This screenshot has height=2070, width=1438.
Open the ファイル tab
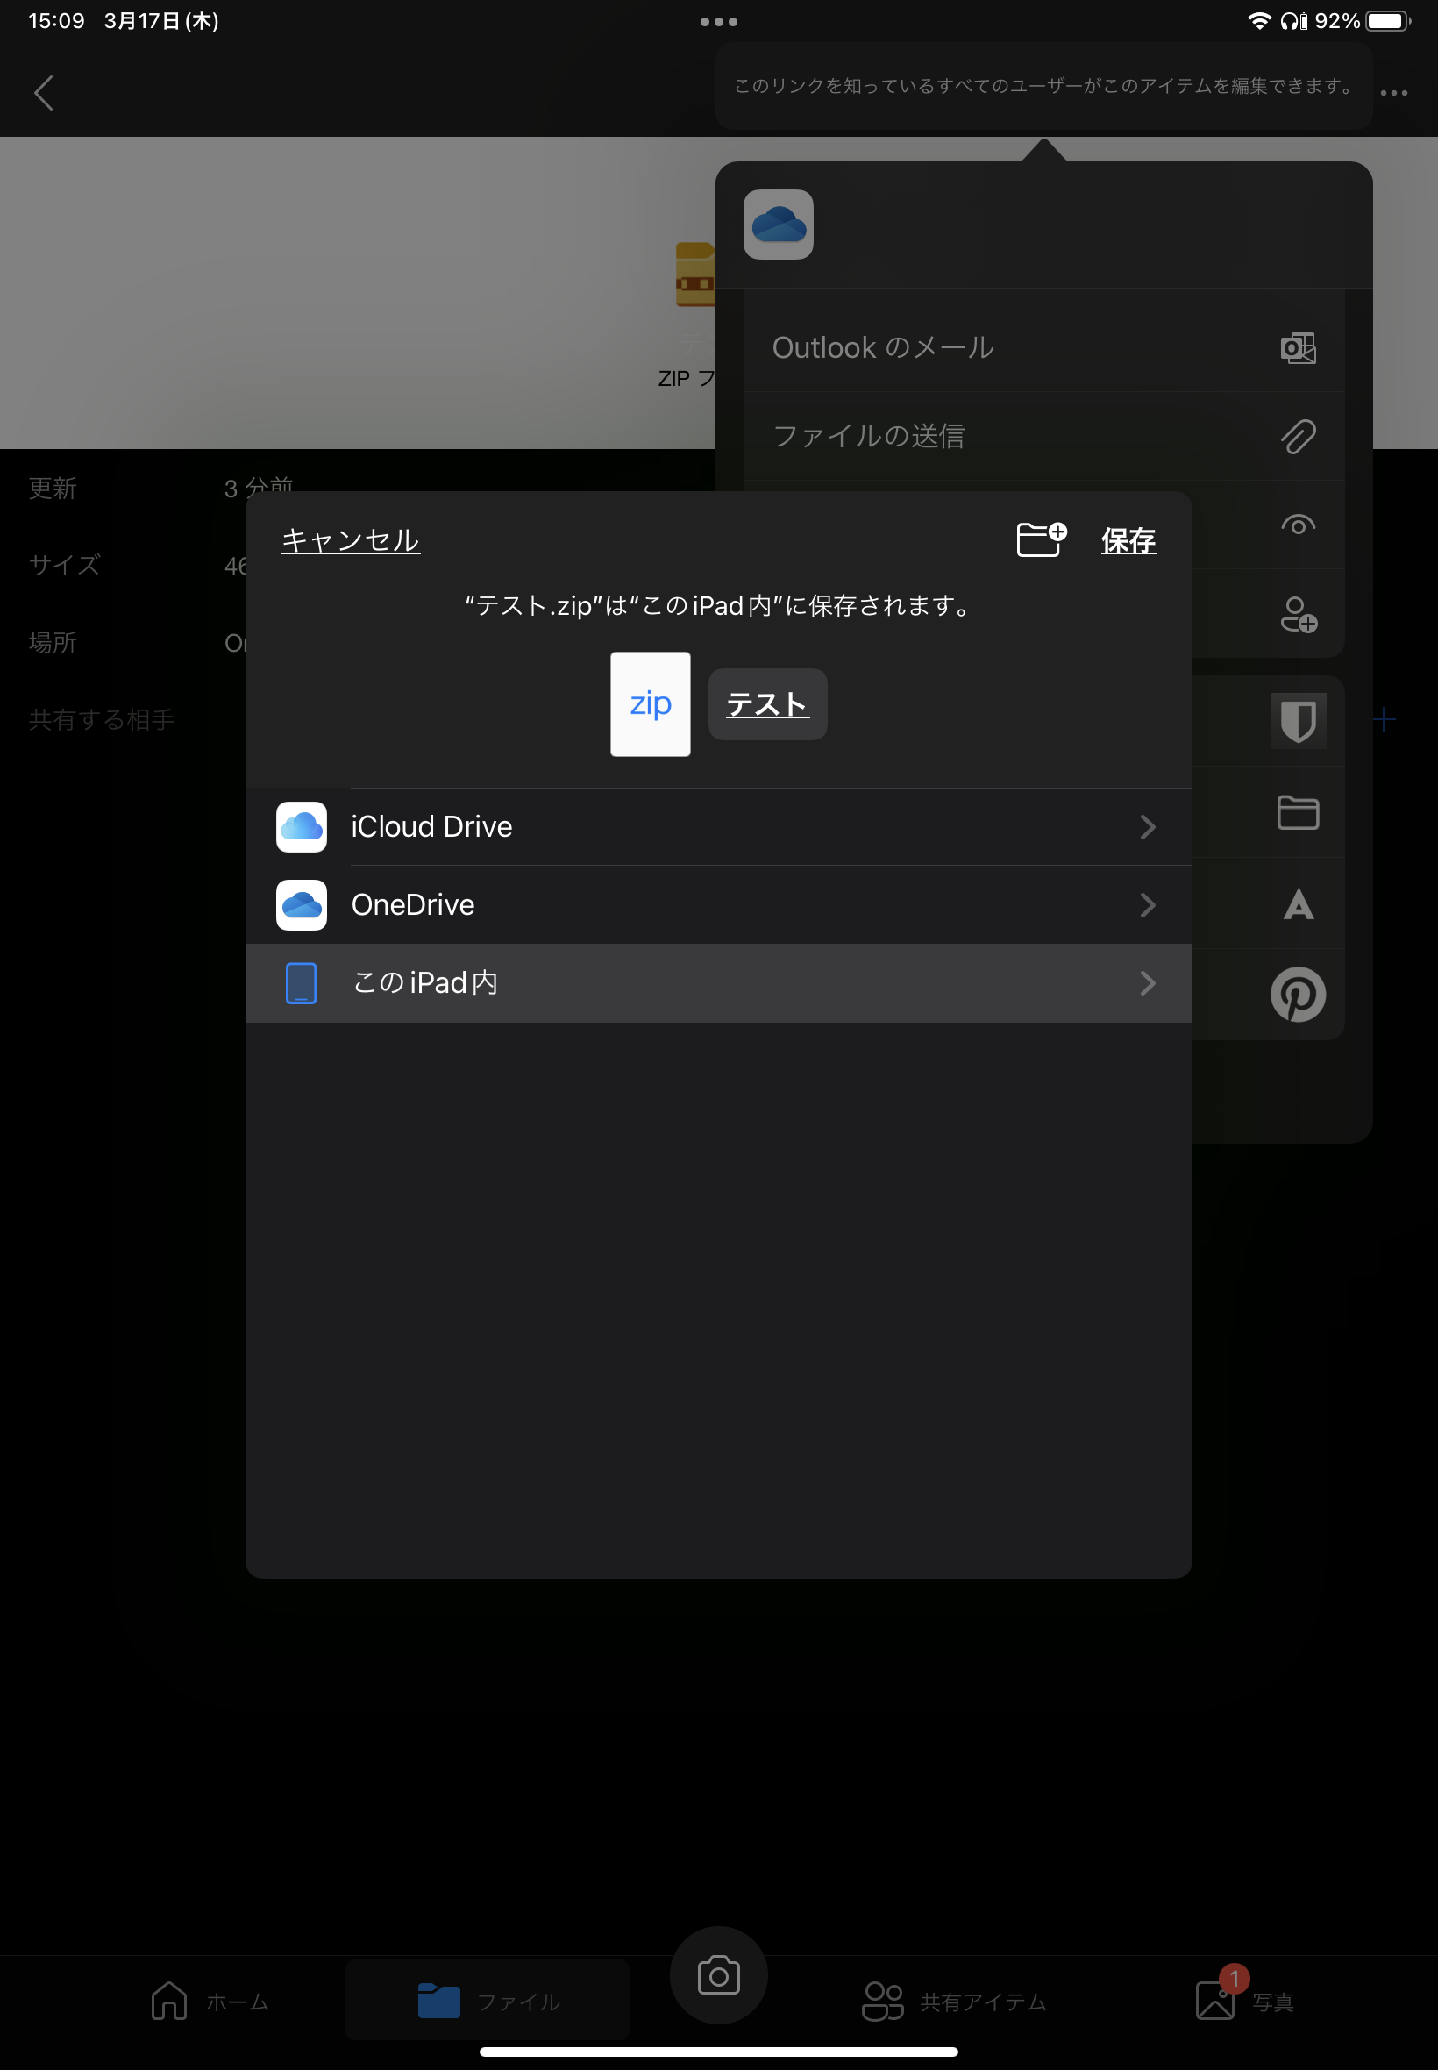click(x=488, y=2002)
